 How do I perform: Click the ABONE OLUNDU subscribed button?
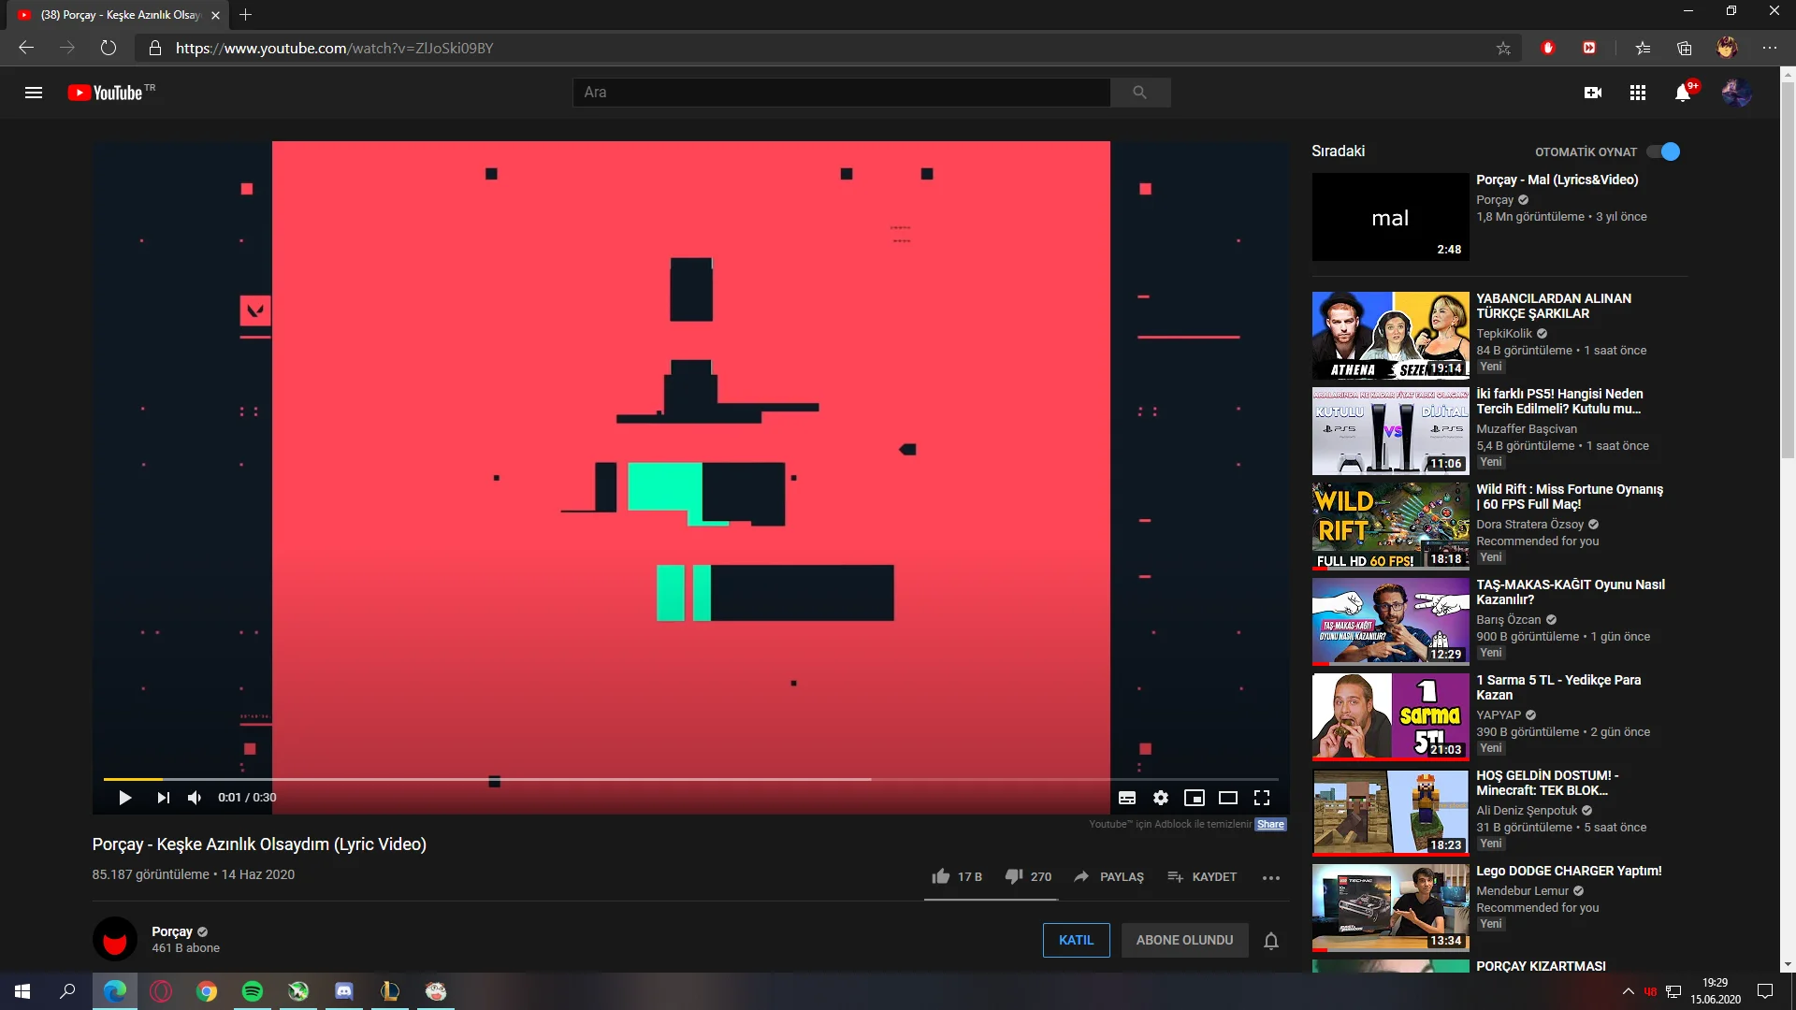[x=1184, y=940]
